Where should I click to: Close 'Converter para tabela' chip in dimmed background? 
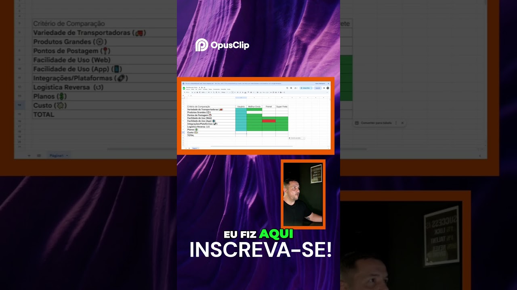point(402,123)
